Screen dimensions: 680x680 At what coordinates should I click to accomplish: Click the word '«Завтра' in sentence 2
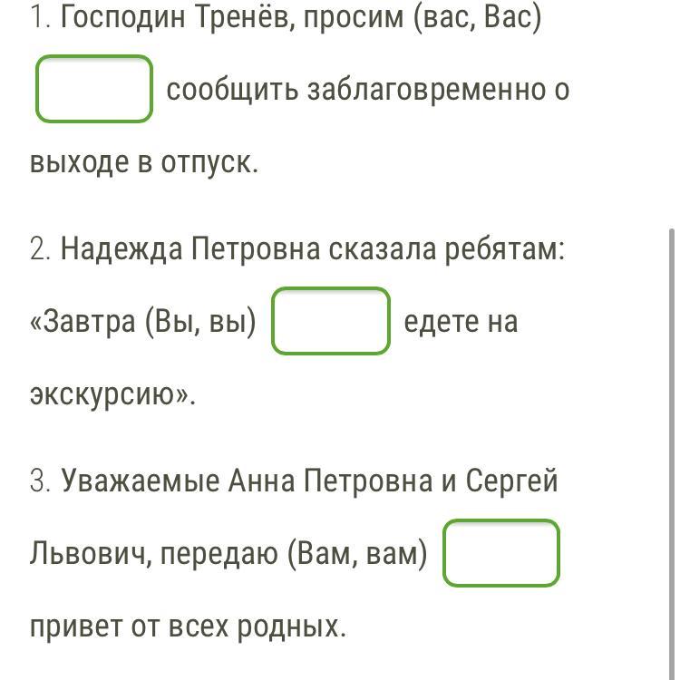click(83, 322)
